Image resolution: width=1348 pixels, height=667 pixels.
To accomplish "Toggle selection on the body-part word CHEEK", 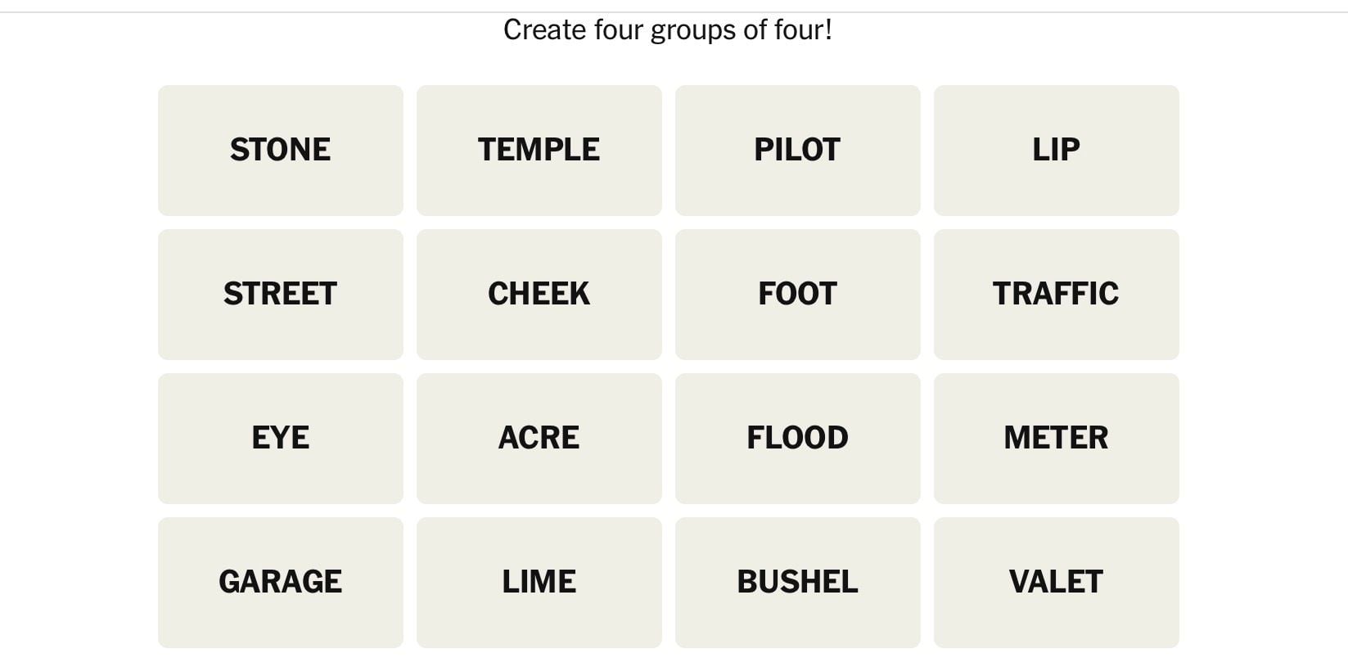I will pyautogui.click(x=539, y=295).
